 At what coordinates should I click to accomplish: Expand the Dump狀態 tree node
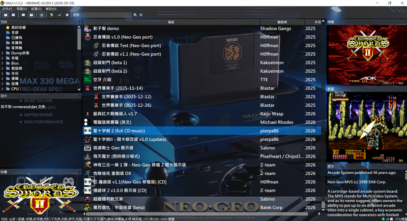(x=3, y=53)
